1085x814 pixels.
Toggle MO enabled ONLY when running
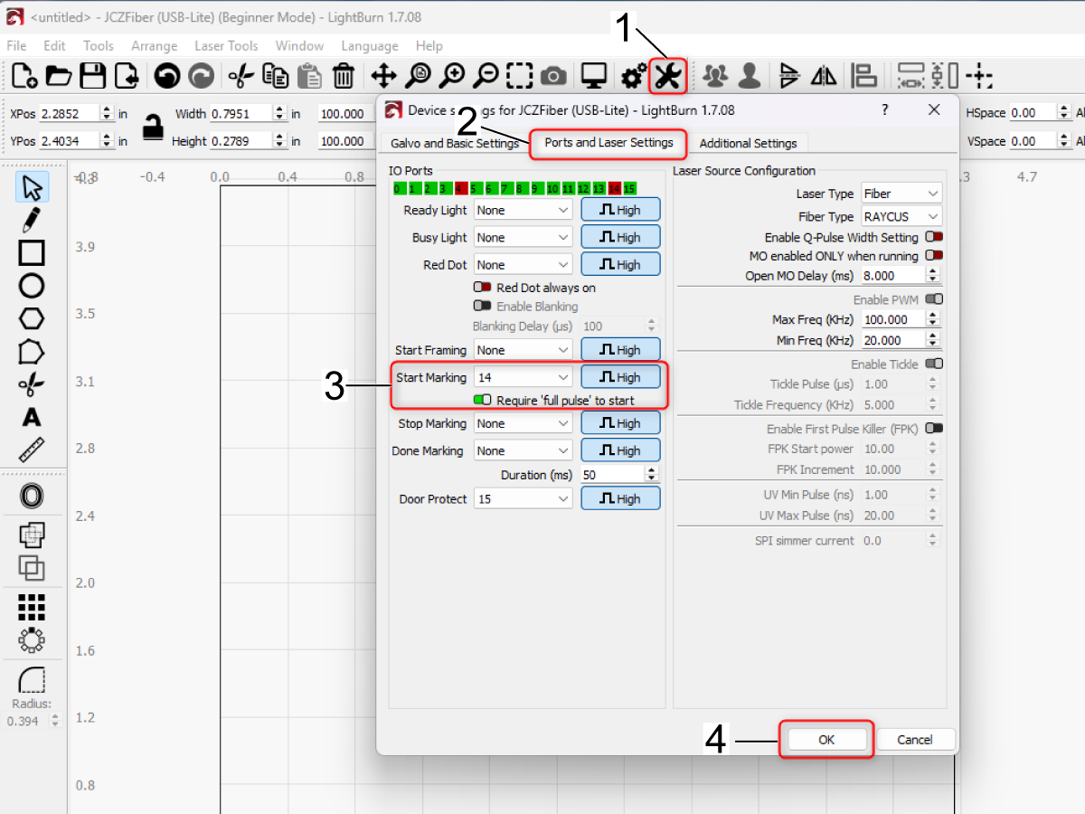click(934, 256)
